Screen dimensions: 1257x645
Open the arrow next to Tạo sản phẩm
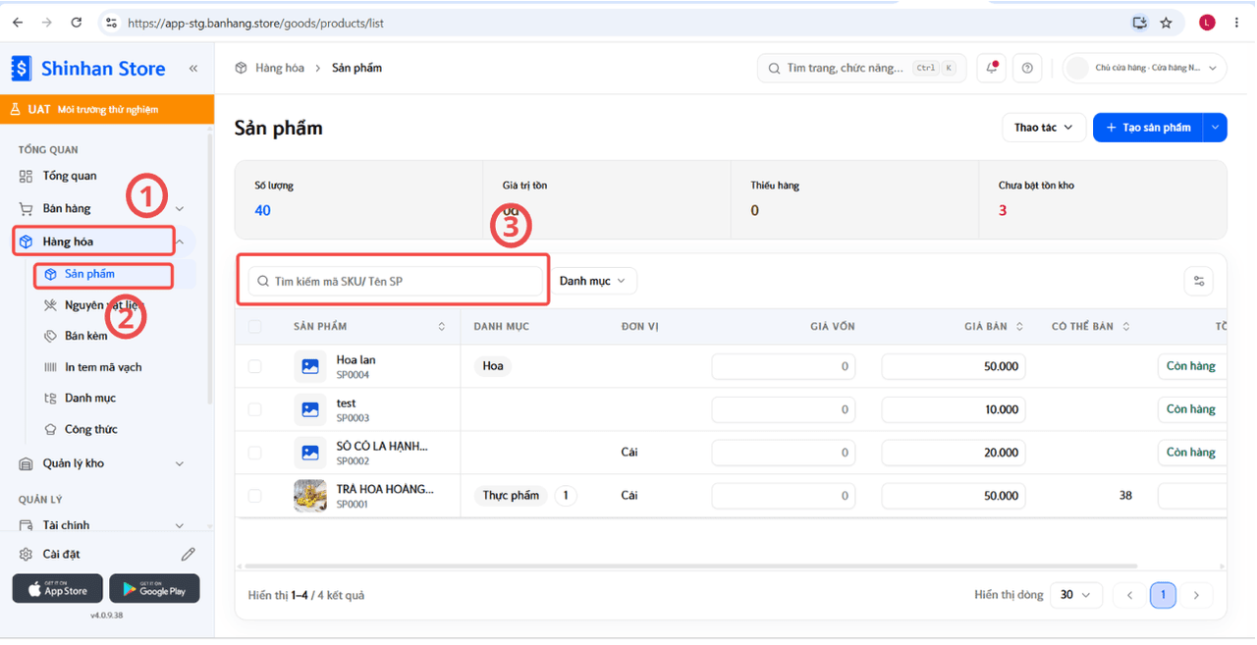pos(1216,128)
